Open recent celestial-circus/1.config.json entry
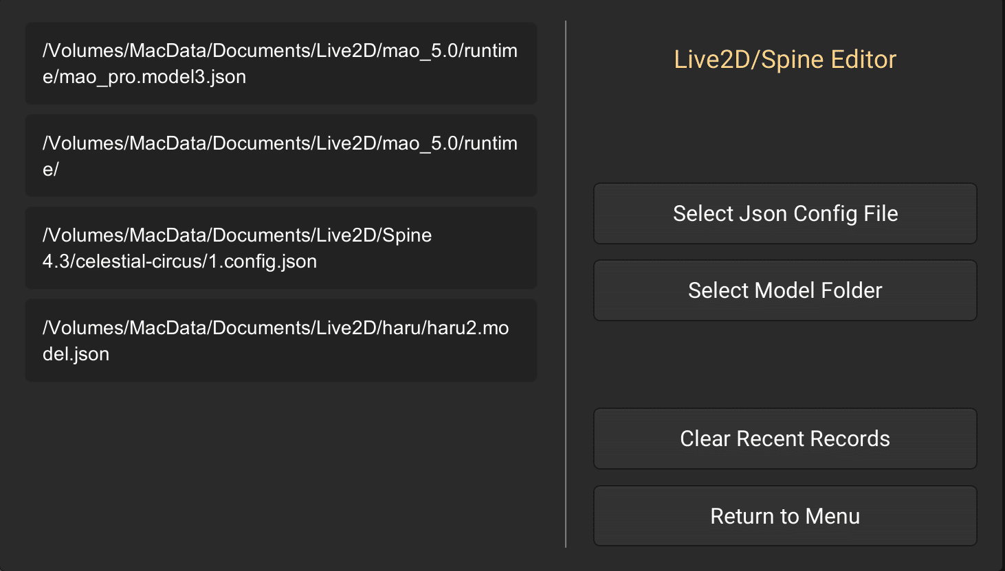The image size is (1005, 571). (281, 248)
